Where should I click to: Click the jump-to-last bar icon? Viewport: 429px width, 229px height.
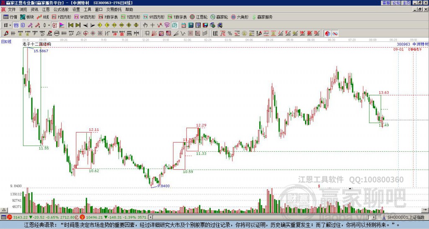[78, 25]
